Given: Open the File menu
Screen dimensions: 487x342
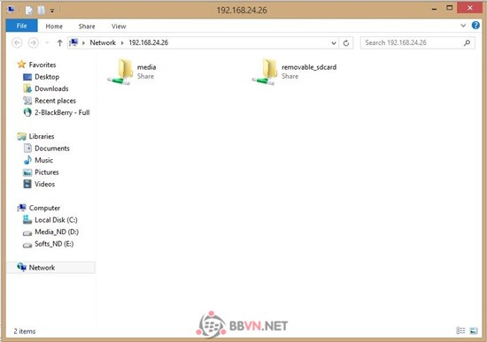Looking at the screenshot, I should pyautogui.click(x=22, y=26).
